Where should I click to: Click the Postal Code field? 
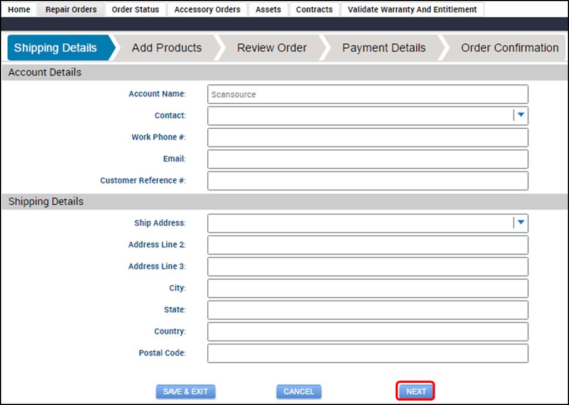(368, 353)
